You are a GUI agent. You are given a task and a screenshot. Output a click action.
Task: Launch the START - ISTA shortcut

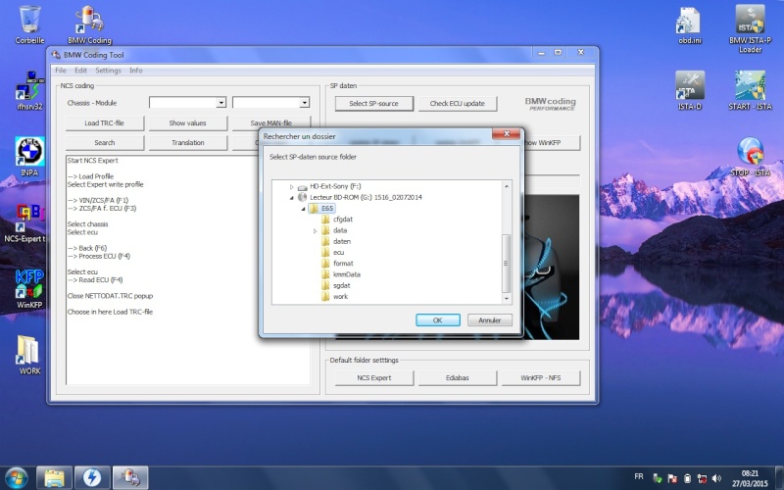750,90
